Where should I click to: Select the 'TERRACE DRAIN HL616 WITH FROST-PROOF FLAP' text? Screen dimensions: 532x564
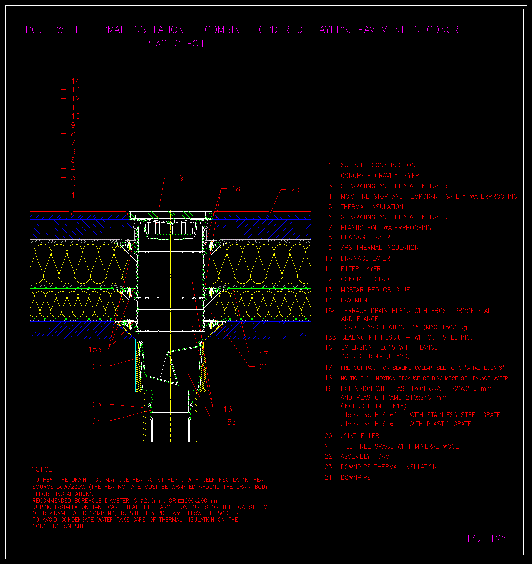416,311
